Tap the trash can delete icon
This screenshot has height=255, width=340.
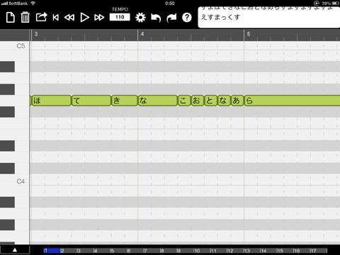(x=25, y=18)
